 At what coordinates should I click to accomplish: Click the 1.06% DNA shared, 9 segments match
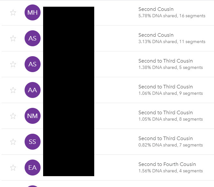(170, 93)
